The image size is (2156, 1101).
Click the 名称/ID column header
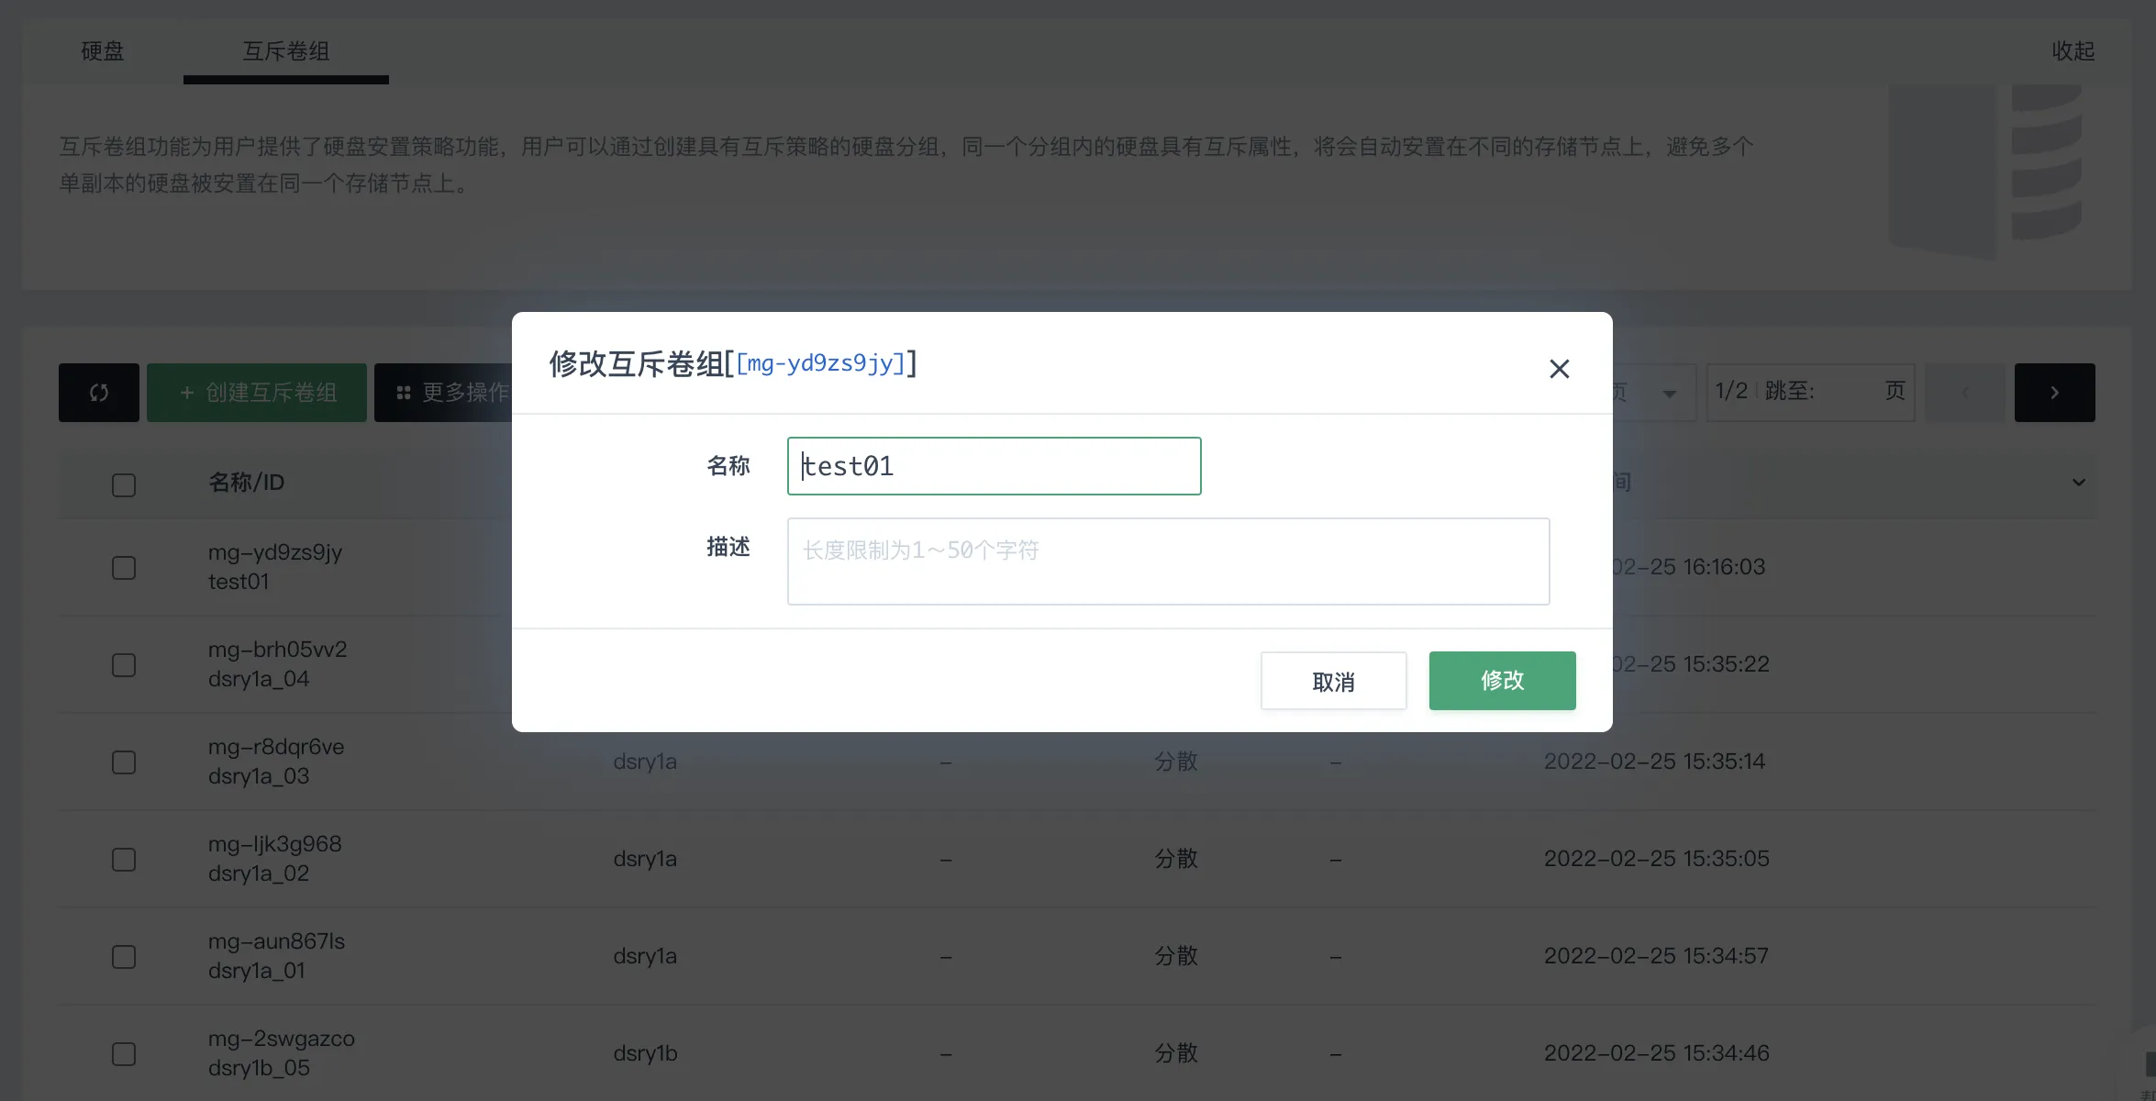246,483
